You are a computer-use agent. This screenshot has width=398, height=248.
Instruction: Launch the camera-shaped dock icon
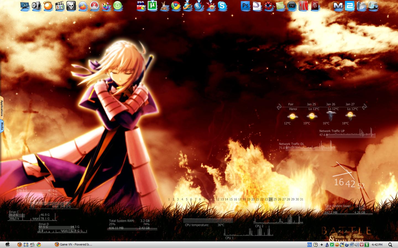(36, 6)
